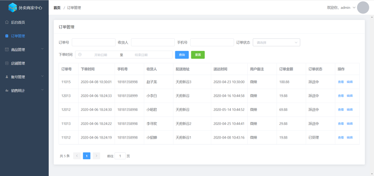Click the 订单管理 breadcrumb text
374x176 pixels.
point(74,7)
